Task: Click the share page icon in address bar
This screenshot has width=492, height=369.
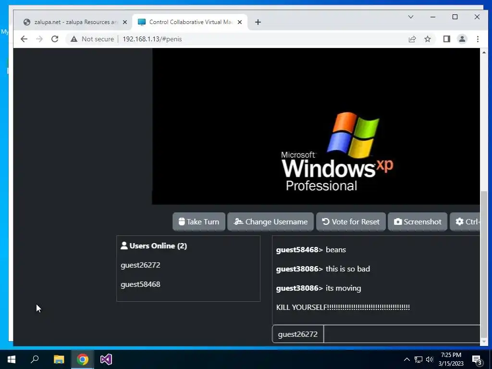Action: (412, 39)
